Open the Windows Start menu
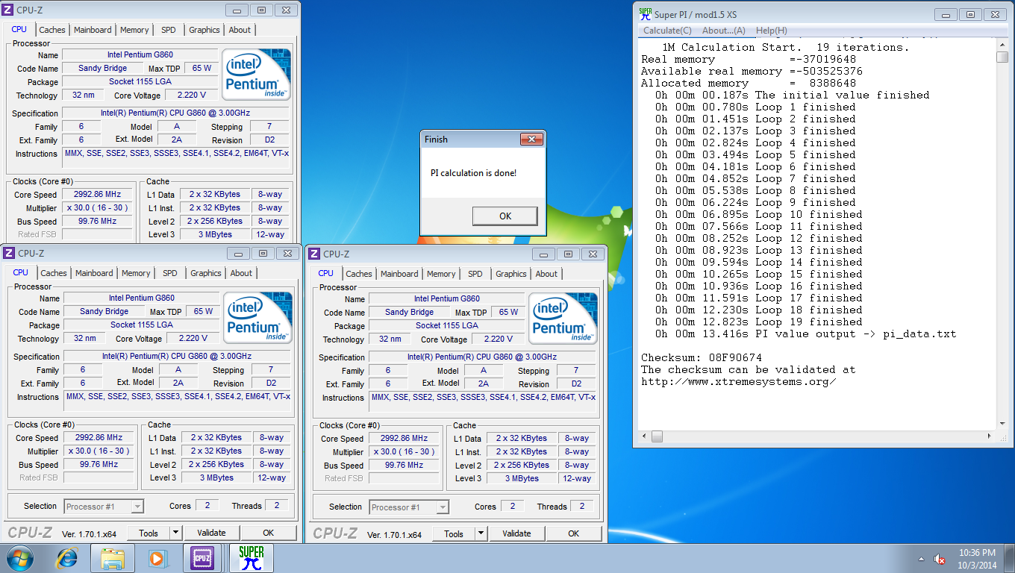The image size is (1015, 573). 20,558
